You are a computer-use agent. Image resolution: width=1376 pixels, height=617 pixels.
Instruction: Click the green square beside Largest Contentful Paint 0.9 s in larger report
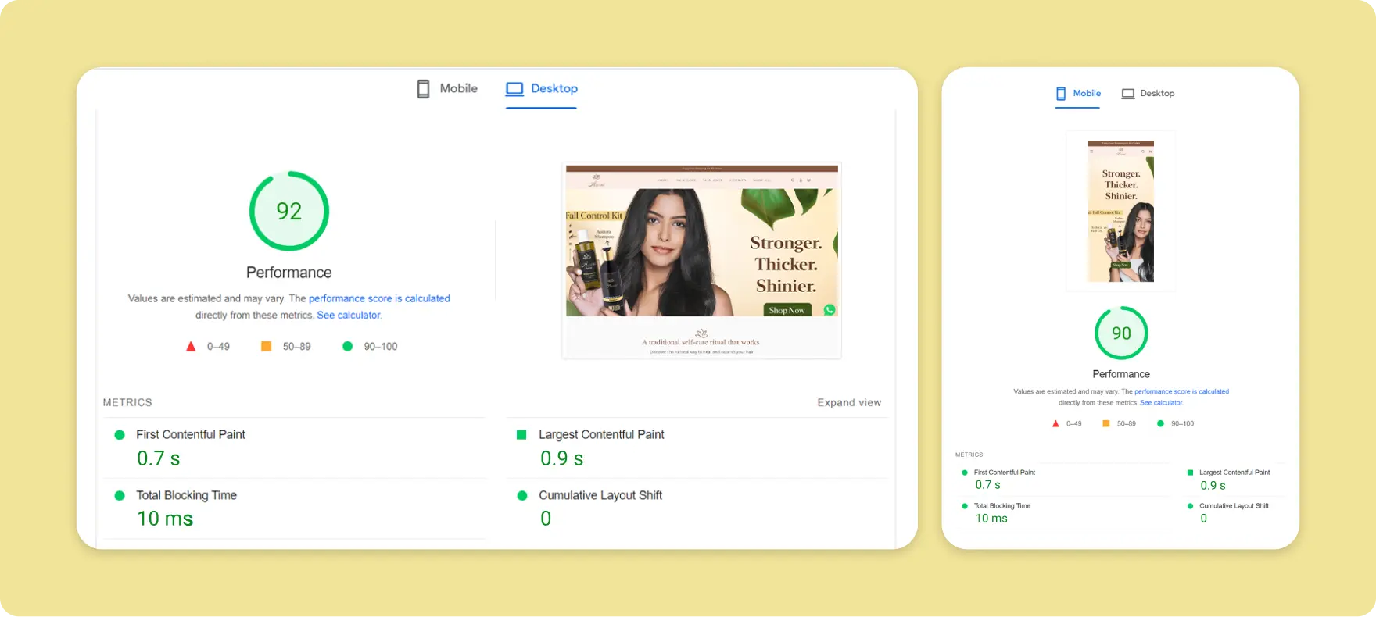(521, 435)
